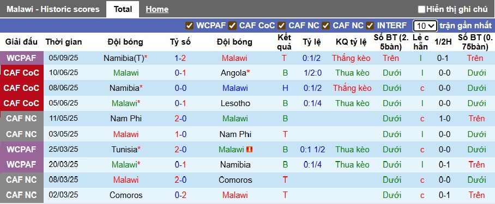Select the WCPAF league badge dated 05/09/25
Screen dimensions: 495x204
pos(21,58)
